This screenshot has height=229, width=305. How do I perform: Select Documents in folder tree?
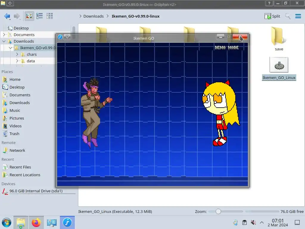coord(24,35)
